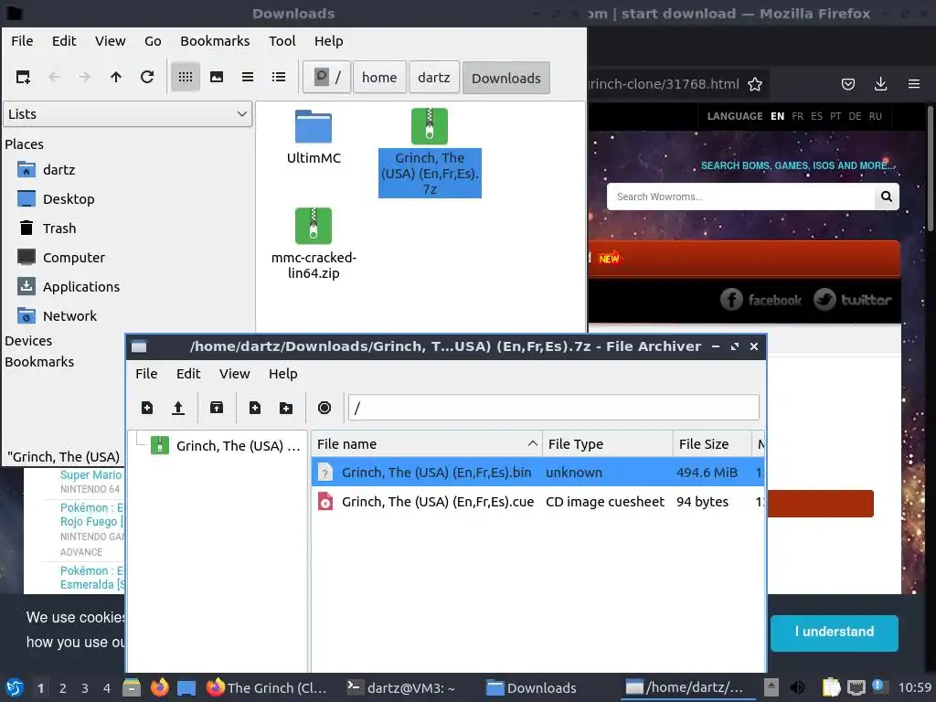Switch to detailed list view mode
This screenshot has width=936, height=702.
[279, 77]
